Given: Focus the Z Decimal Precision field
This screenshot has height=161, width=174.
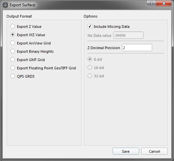Looking at the screenshot, I should 137,48.
